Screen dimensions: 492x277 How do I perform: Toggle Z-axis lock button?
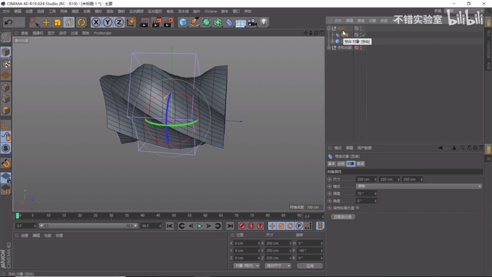[119, 22]
